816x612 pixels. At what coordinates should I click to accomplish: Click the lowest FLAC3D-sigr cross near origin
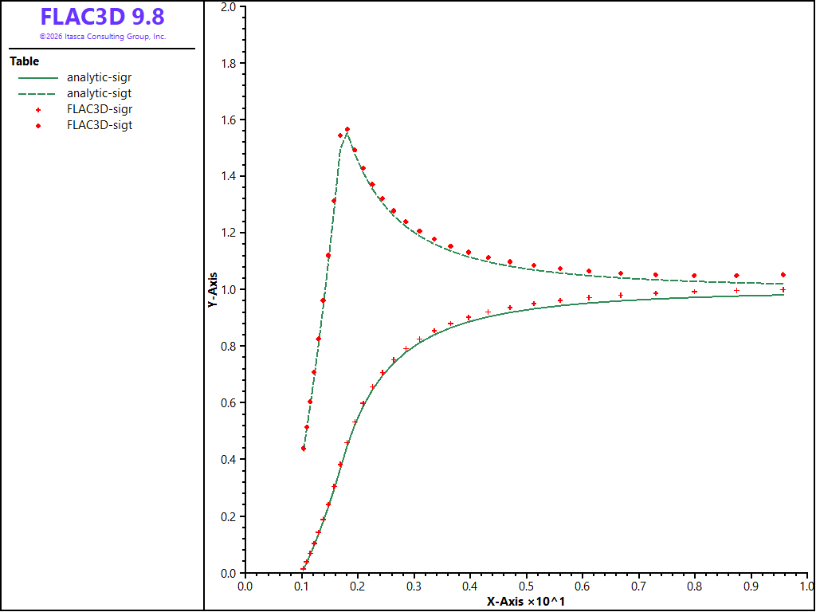point(304,569)
